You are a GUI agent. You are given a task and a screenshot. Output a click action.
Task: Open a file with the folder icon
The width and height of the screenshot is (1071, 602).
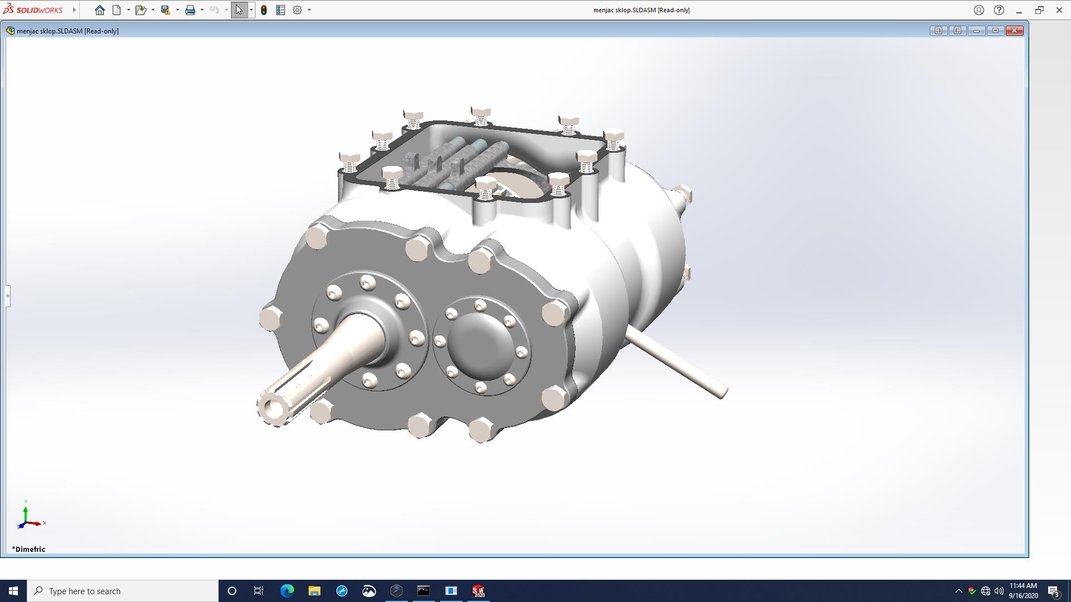[141, 10]
